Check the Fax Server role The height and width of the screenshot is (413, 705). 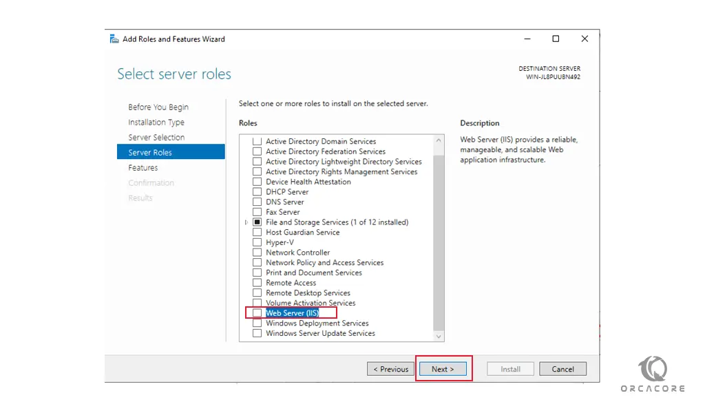coord(257,212)
